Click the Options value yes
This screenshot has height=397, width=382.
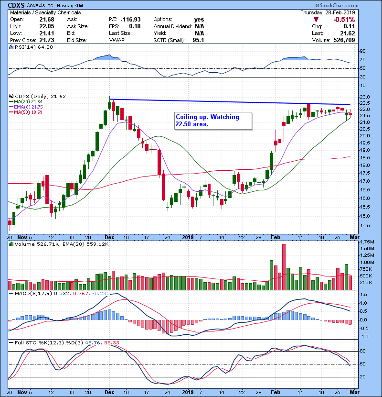click(x=199, y=20)
